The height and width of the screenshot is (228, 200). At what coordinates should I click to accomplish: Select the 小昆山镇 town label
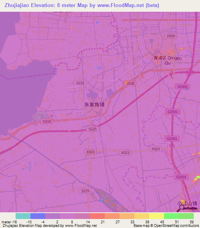tap(187, 203)
